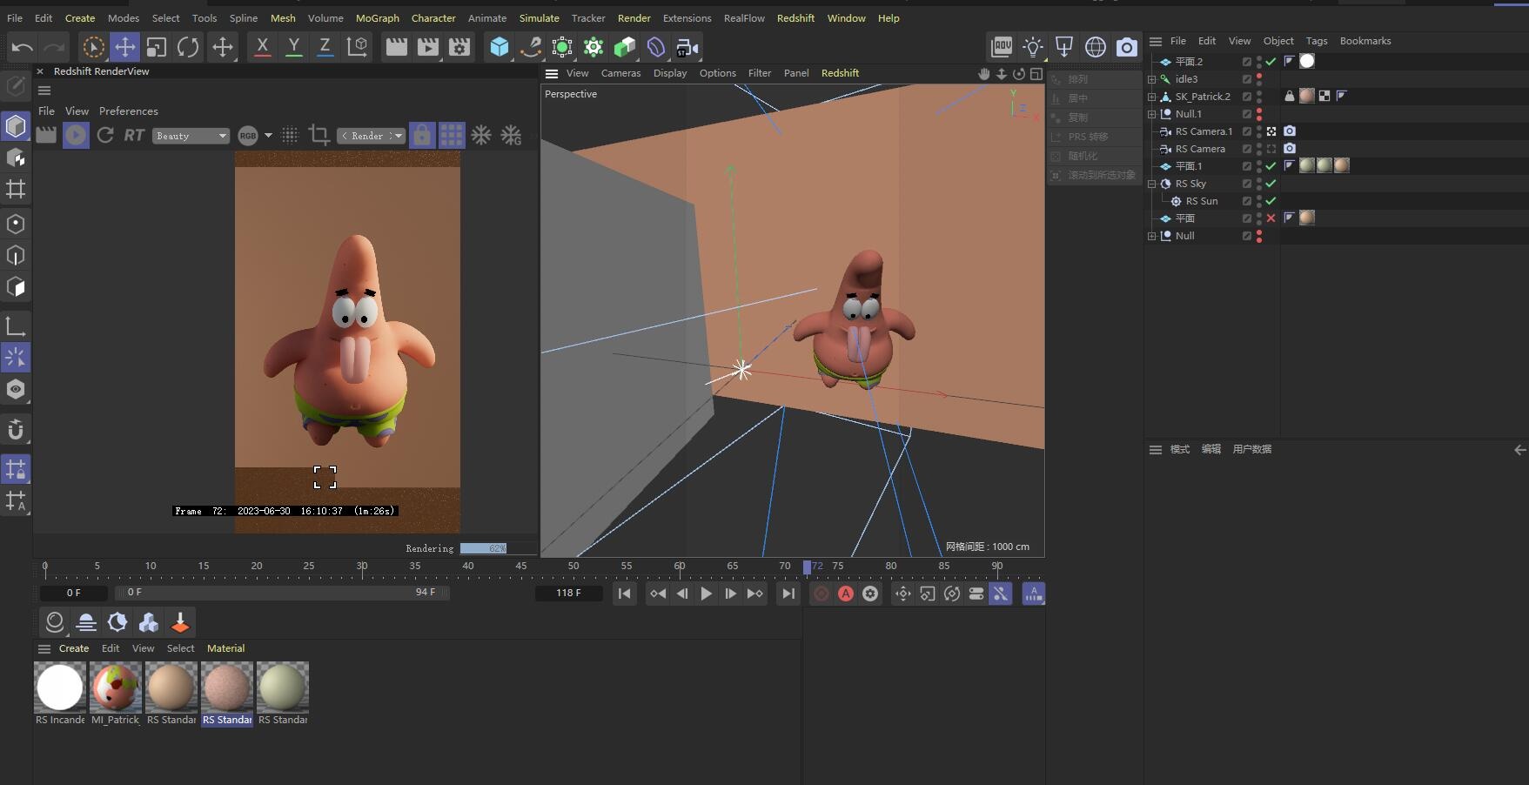This screenshot has width=1529, height=785.
Task: Click the 118 F end frame field
Action: [x=568, y=593]
